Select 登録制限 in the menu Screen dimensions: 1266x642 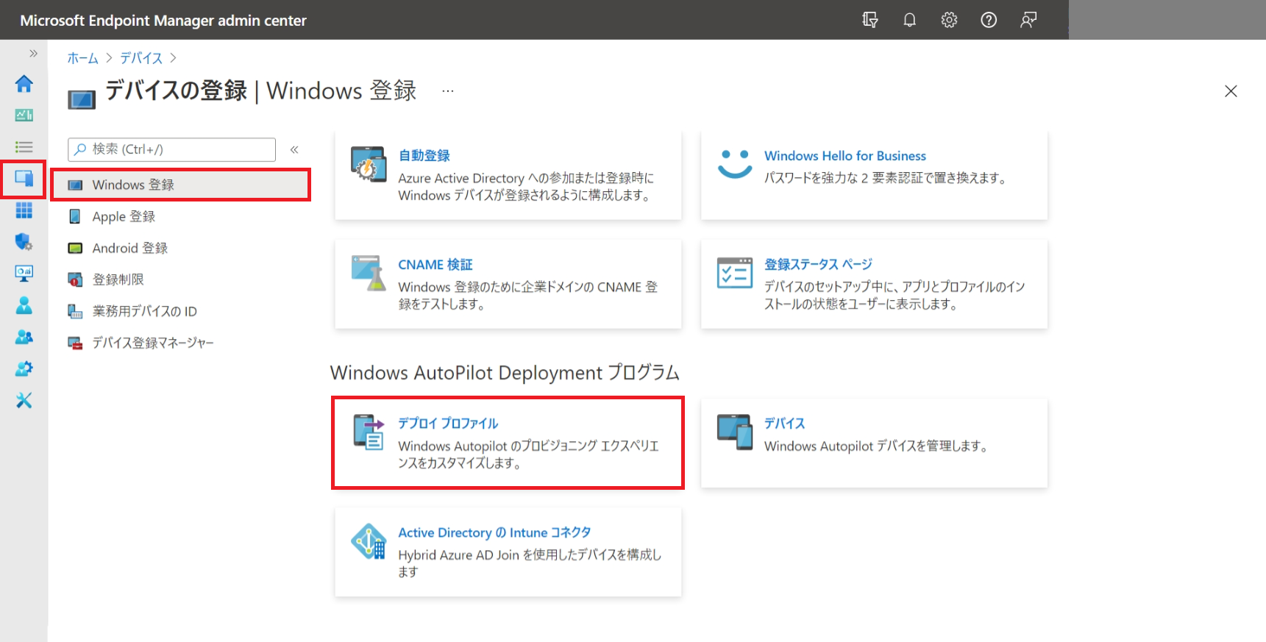[118, 279]
